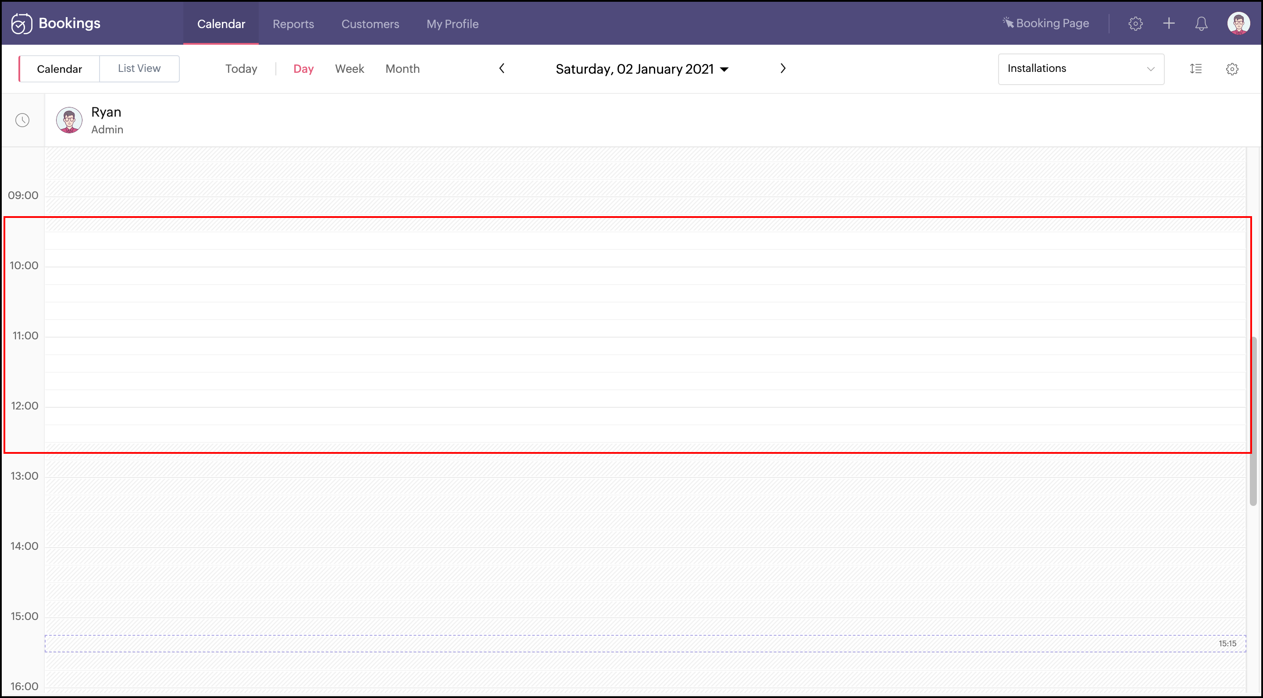Click the row height density icon
This screenshot has height=698, width=1263.
pyautogui.click(x=1195, y=69)
